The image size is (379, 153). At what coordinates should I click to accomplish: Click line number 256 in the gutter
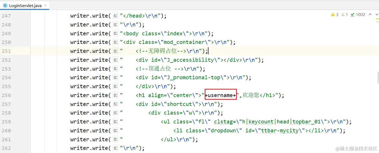coord(6,95)
